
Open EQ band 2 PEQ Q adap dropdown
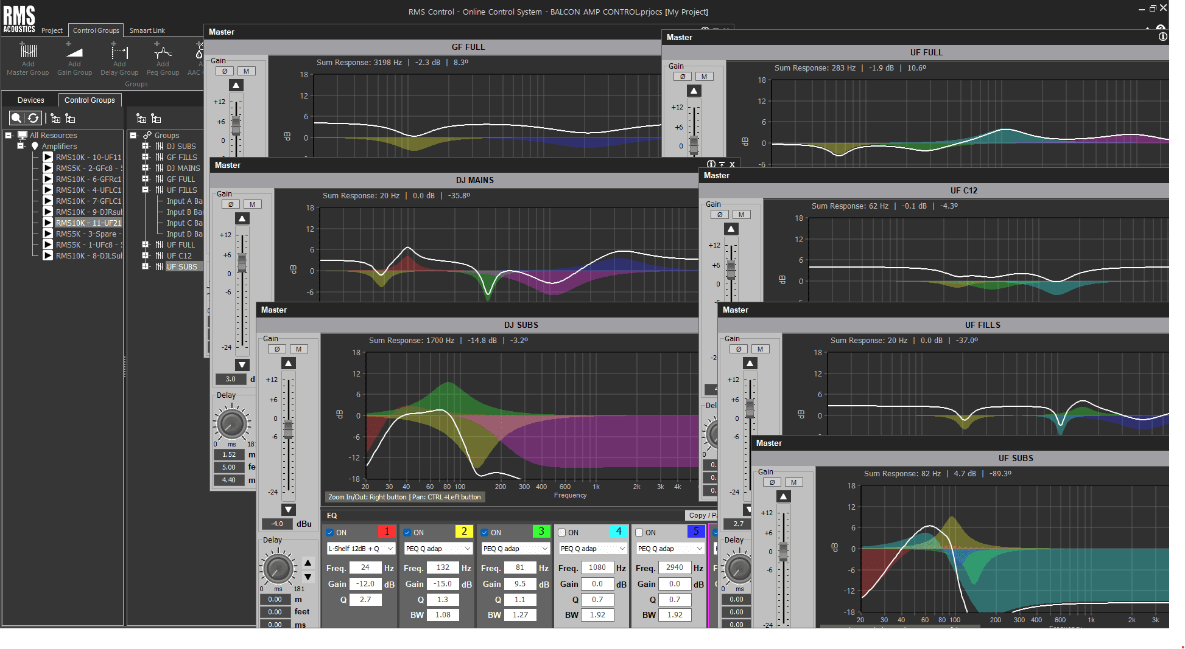click(438, 549)
